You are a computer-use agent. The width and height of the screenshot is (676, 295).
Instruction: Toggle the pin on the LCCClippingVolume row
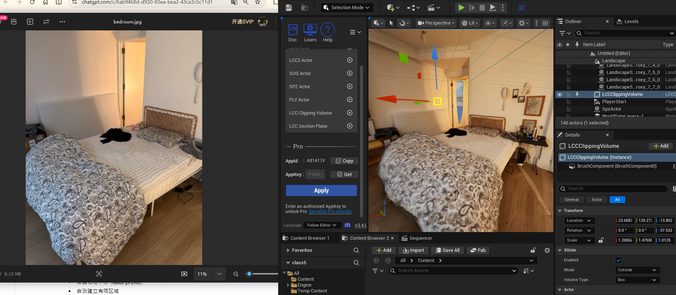[x=577, y=94]
